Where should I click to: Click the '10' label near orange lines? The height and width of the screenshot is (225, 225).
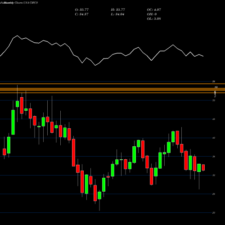(x=216, y=87)
